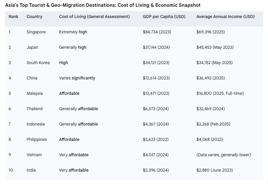Viewport: 268px width, 184px height.
Task: Click the Rank column header
Action: tap(13, 17)
